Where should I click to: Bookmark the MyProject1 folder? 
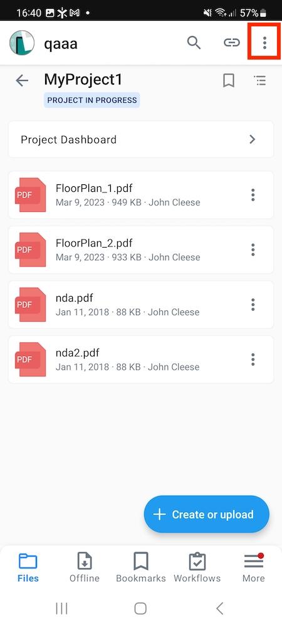coord(229,81)
